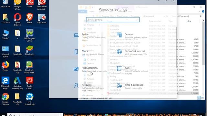Select the New folder desktop icon
The width and height of the screenshot is (207, 116).
(17, 51)
